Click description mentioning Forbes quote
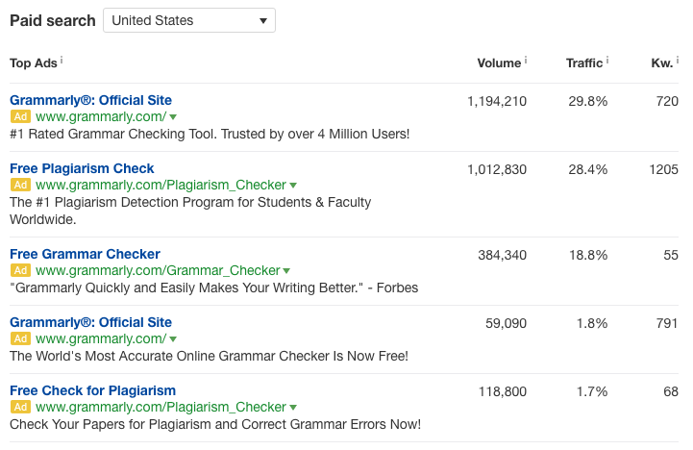 coord(214,287)
